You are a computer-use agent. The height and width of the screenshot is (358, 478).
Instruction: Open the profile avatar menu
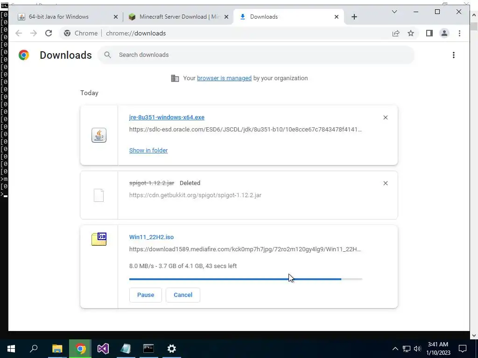point(444,33)
